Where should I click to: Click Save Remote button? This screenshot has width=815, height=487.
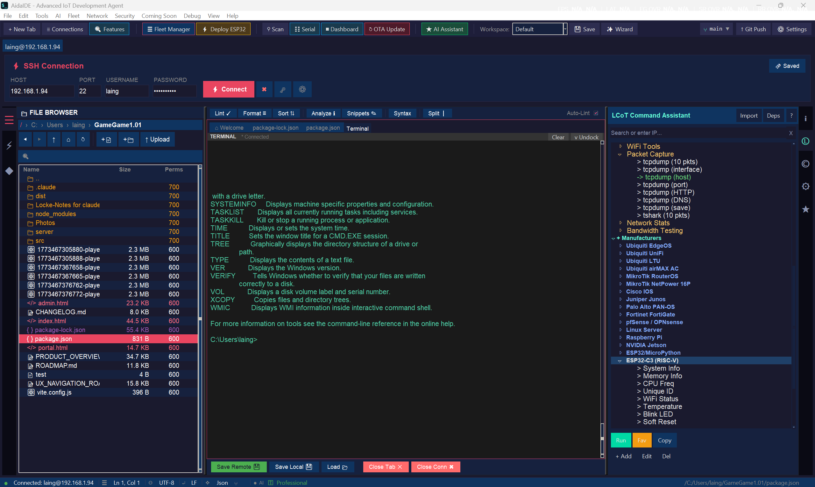(x=238, y=467)
